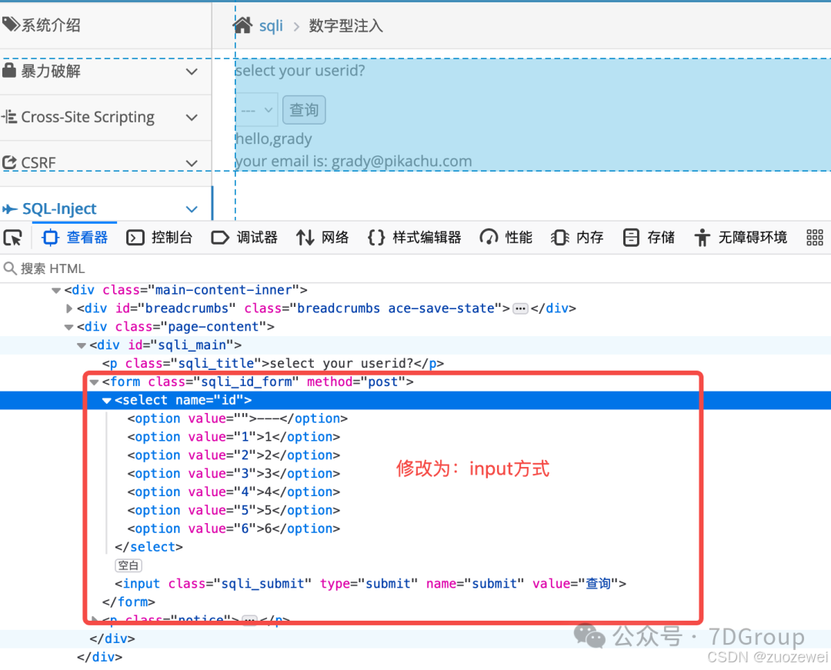Click the grady@pikachu.com email text
Screen dimensions: 831x670
point(402,161)
